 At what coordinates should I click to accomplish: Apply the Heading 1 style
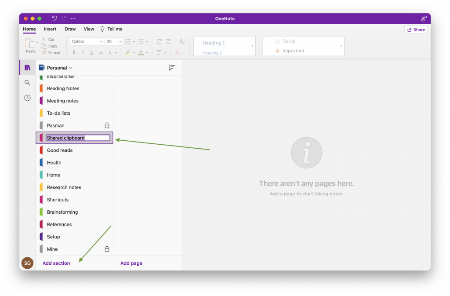214,43
